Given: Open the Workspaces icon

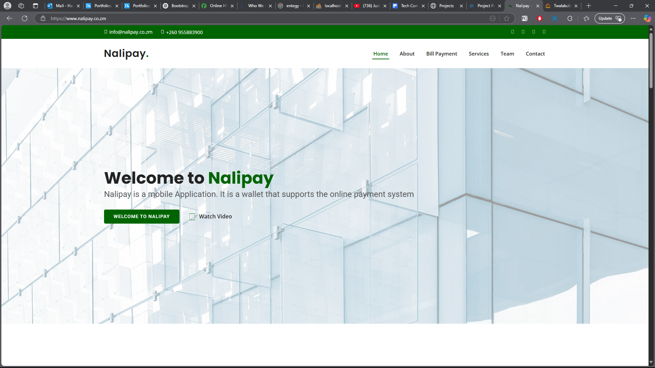Looking at the screenshot, I should coord(21,6).
